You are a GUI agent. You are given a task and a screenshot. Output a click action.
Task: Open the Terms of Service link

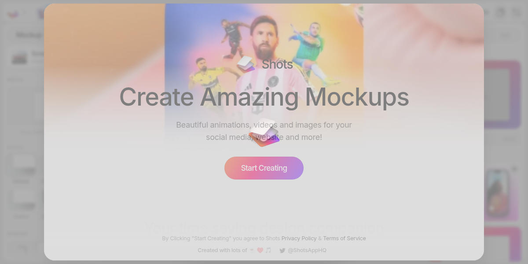click(345, 238)
